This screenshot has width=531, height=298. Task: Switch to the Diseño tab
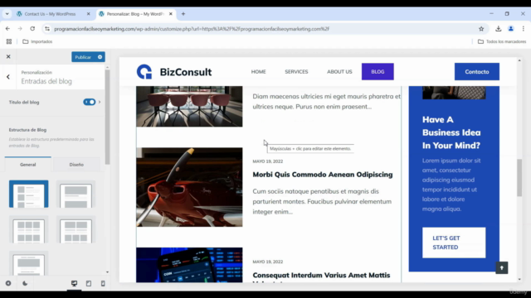point(76,165)
